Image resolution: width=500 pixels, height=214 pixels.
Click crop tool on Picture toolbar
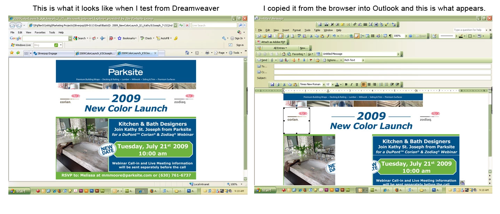tap(354, 24)
